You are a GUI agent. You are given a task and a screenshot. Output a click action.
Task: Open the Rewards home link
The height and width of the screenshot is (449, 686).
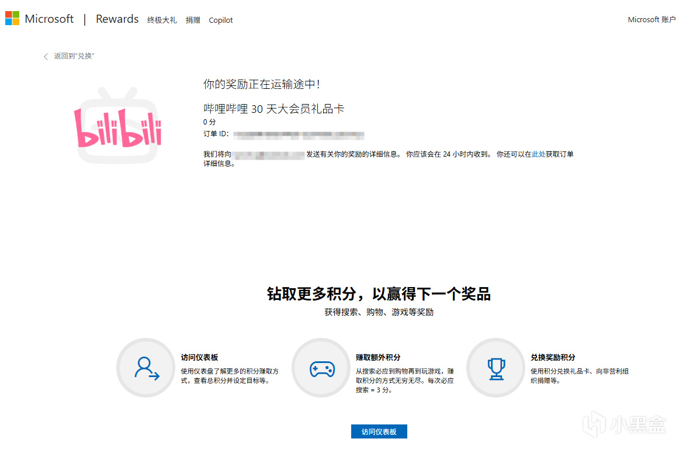117,19
